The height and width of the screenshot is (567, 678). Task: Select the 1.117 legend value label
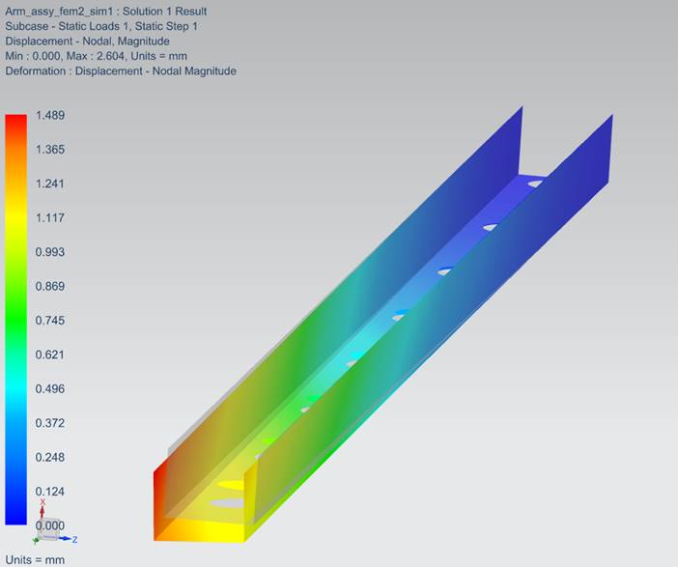(x=49, y=217)
